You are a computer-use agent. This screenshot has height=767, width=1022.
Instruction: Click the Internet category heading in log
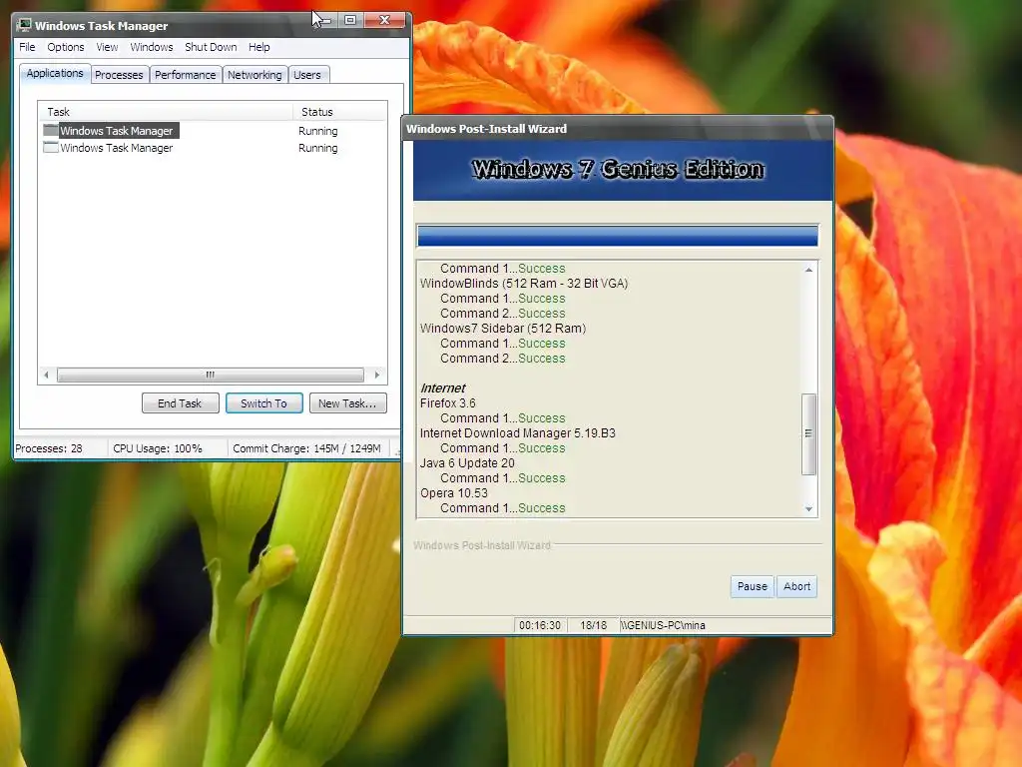pyautogui.click(x=443, y=388)
